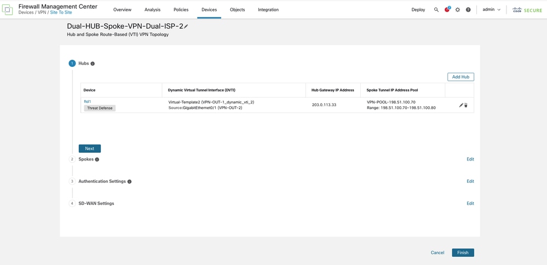The image size is (547, 265).
Task: Click the Threat Defense tag
Action: [100, 108]
